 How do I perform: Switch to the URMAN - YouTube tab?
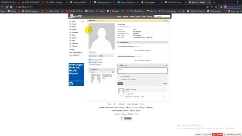(56, 2)
